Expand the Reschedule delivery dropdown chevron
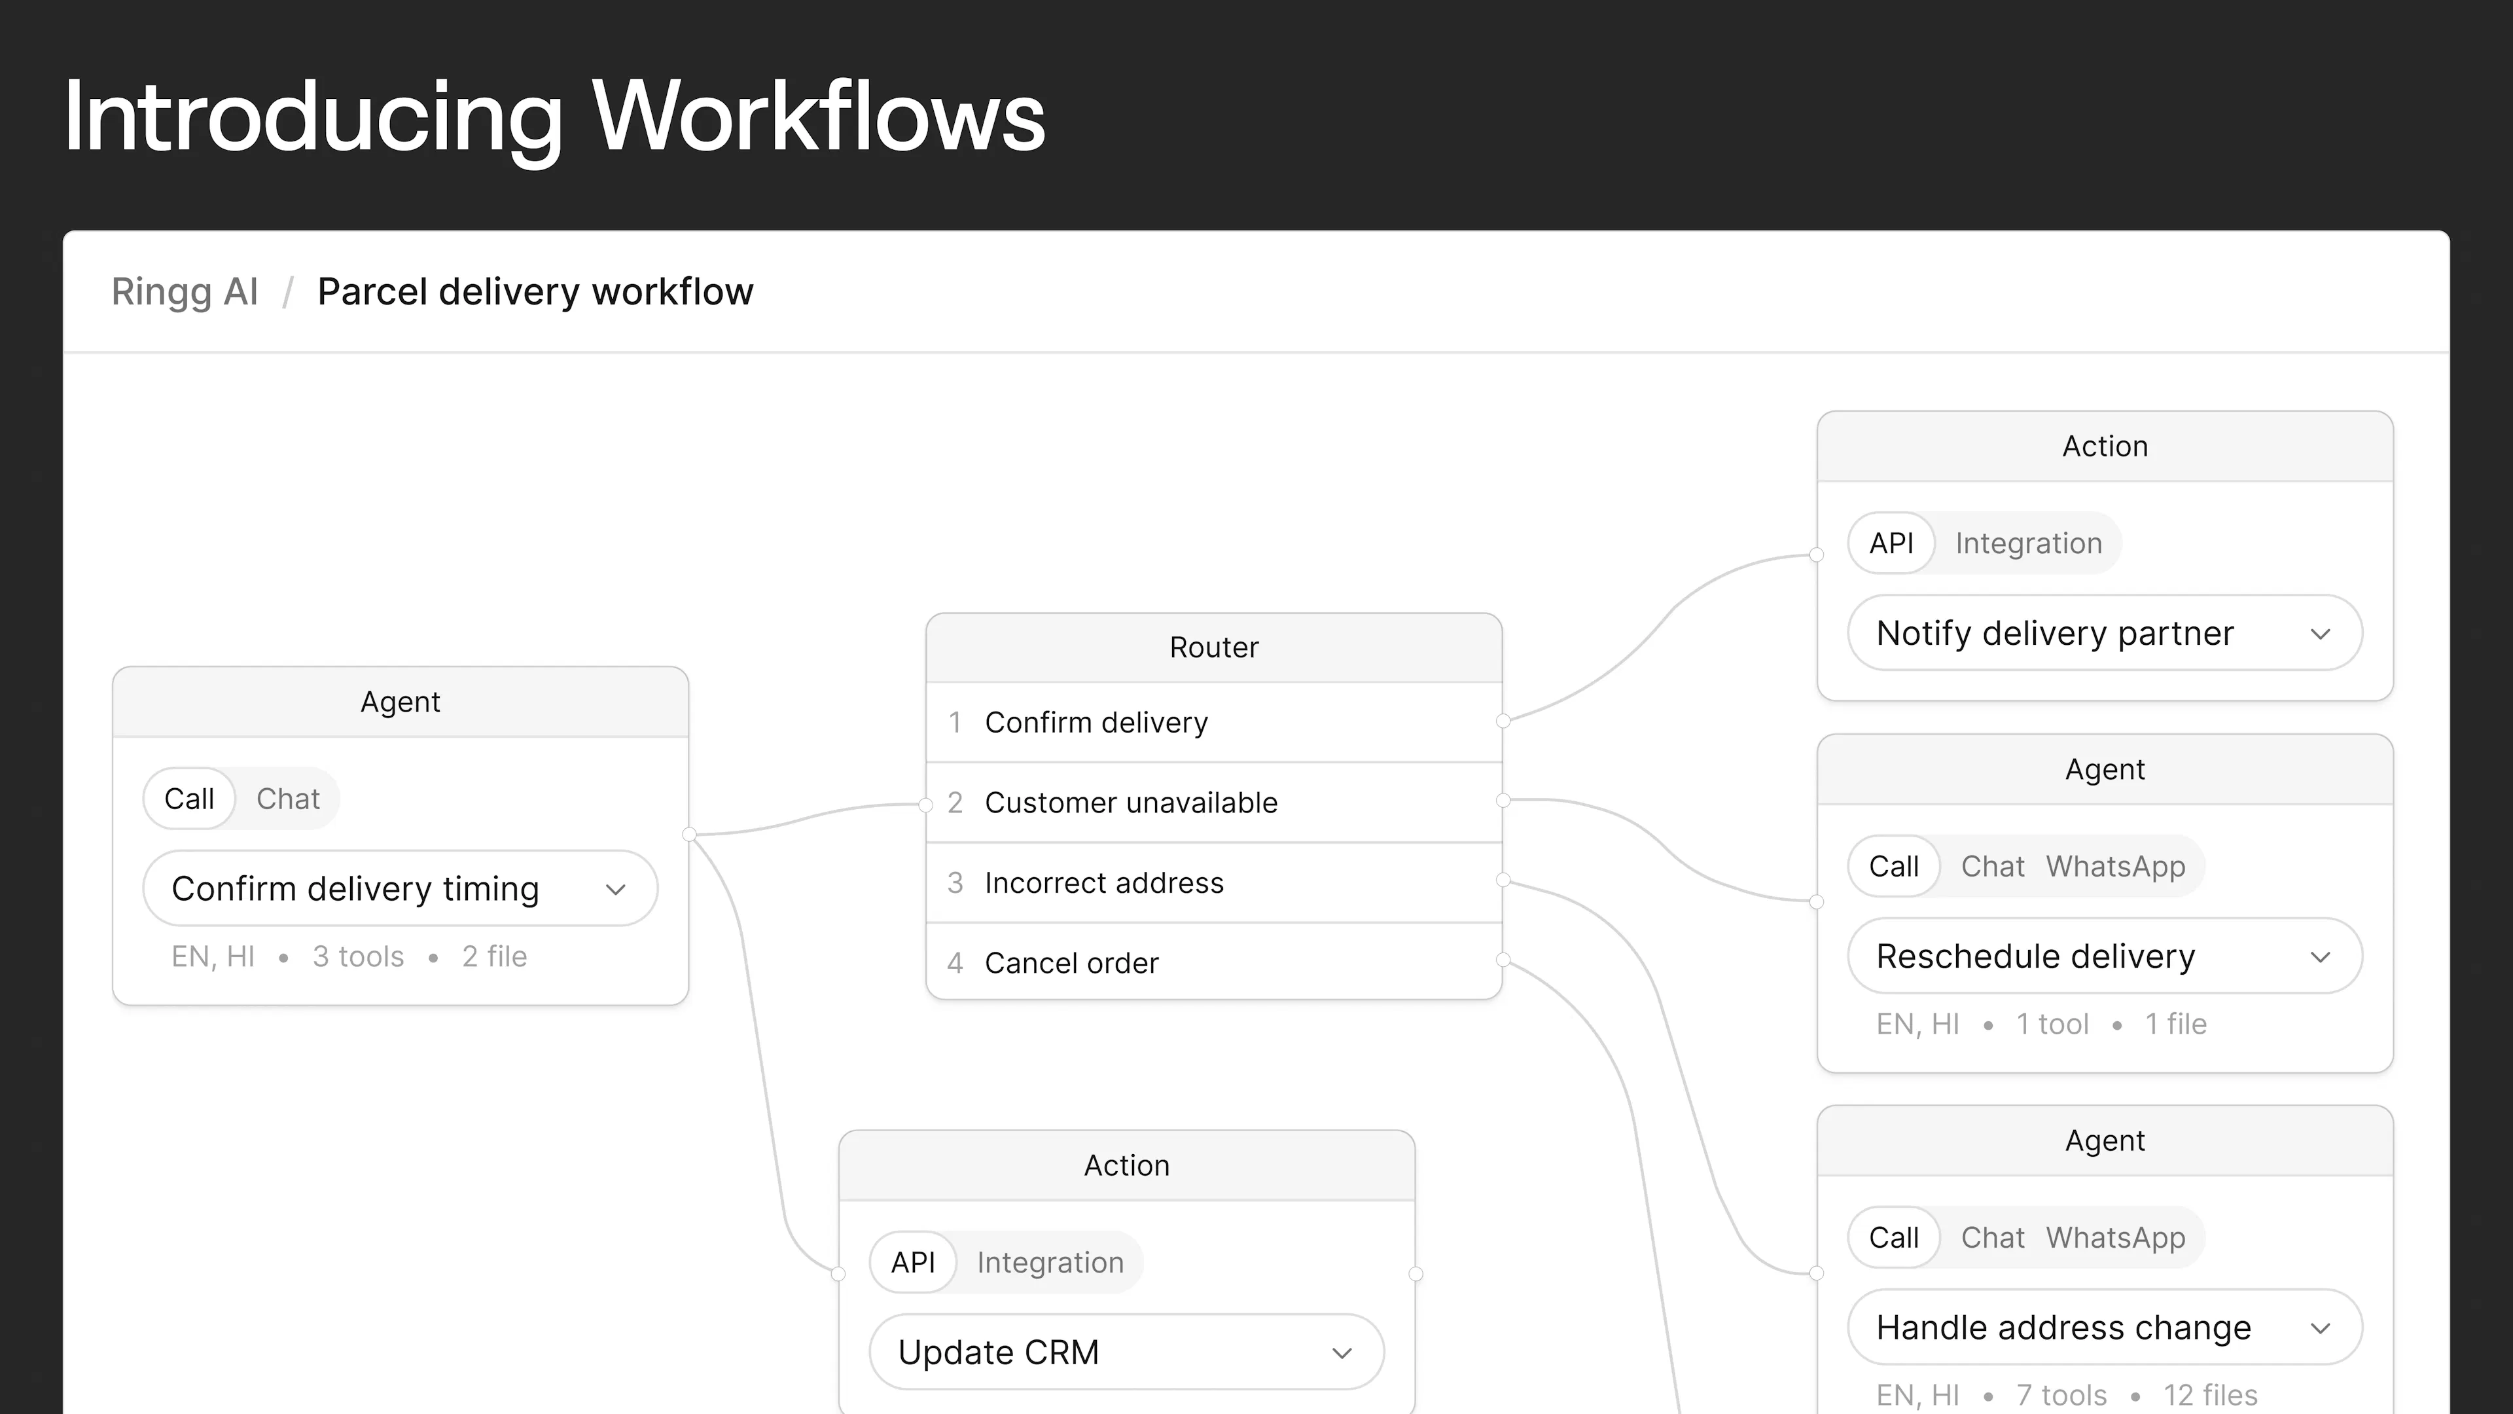This screenshot has height=1414, width=2513. coord(2321,957)
